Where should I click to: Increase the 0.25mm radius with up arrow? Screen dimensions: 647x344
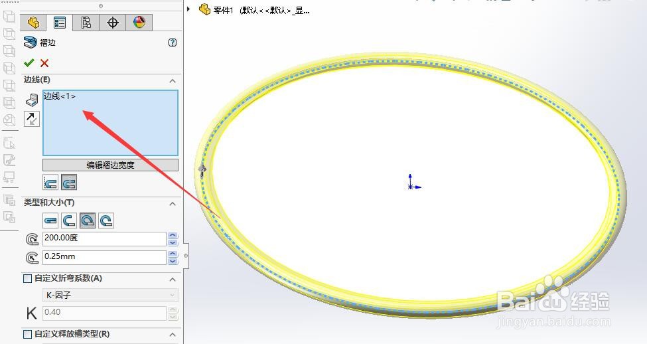click(173, 254)
